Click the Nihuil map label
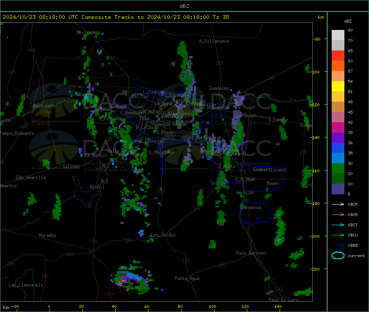This screenshot has height=312, width=369. (x=97, y=187)
